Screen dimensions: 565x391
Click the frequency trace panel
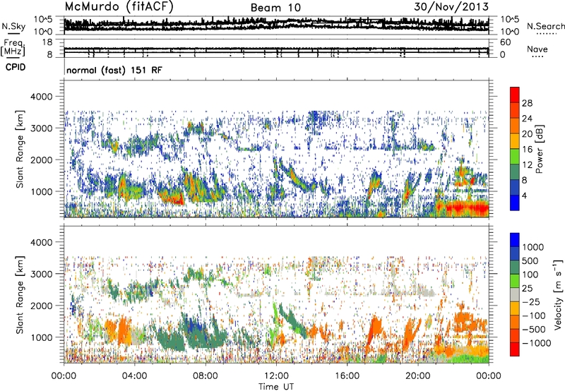click(277, 49)
